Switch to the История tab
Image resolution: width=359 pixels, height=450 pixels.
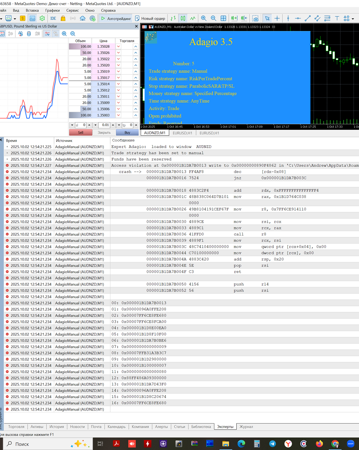(57, 426)
